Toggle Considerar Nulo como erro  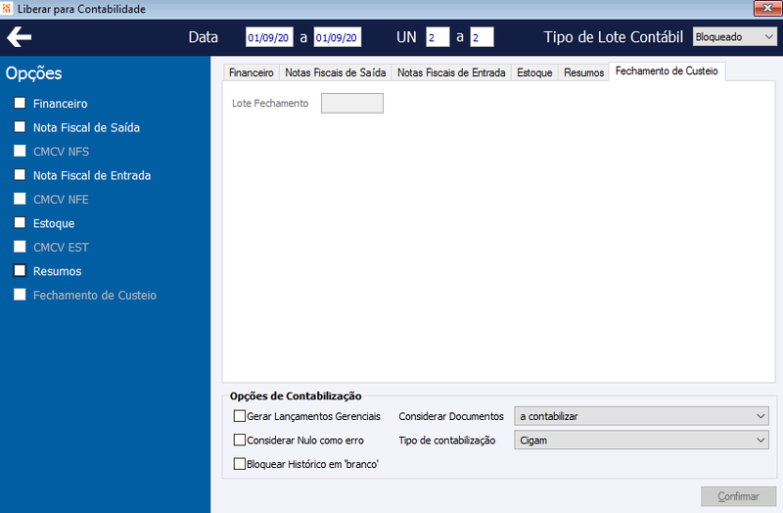click(x=240, y=440)
